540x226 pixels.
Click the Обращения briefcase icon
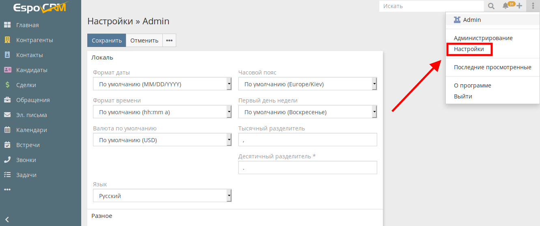(x=7, y=100)
